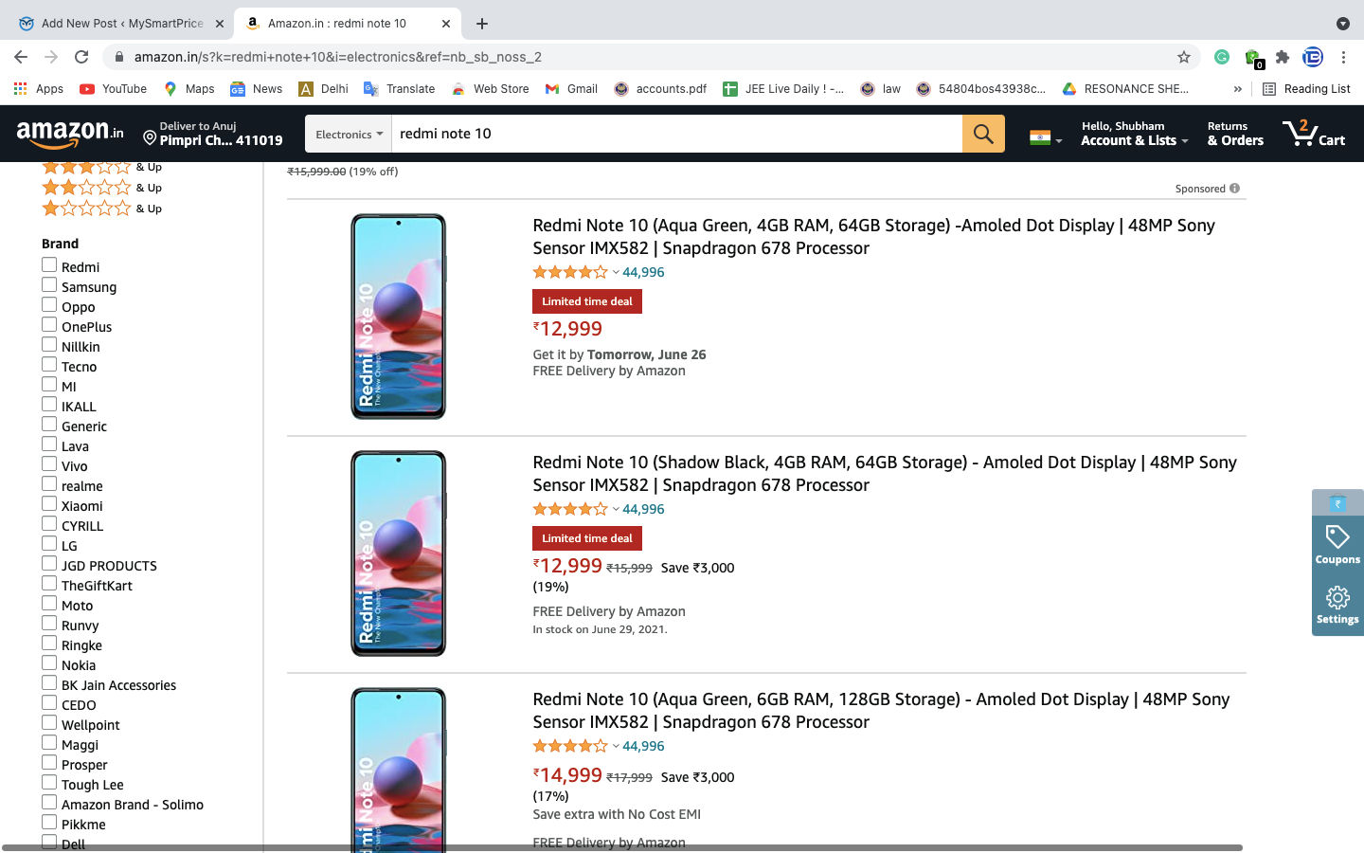Check the Samsung brand checkbox
The height and width of the screenshot is (853, 1364).
click(49, 285)
